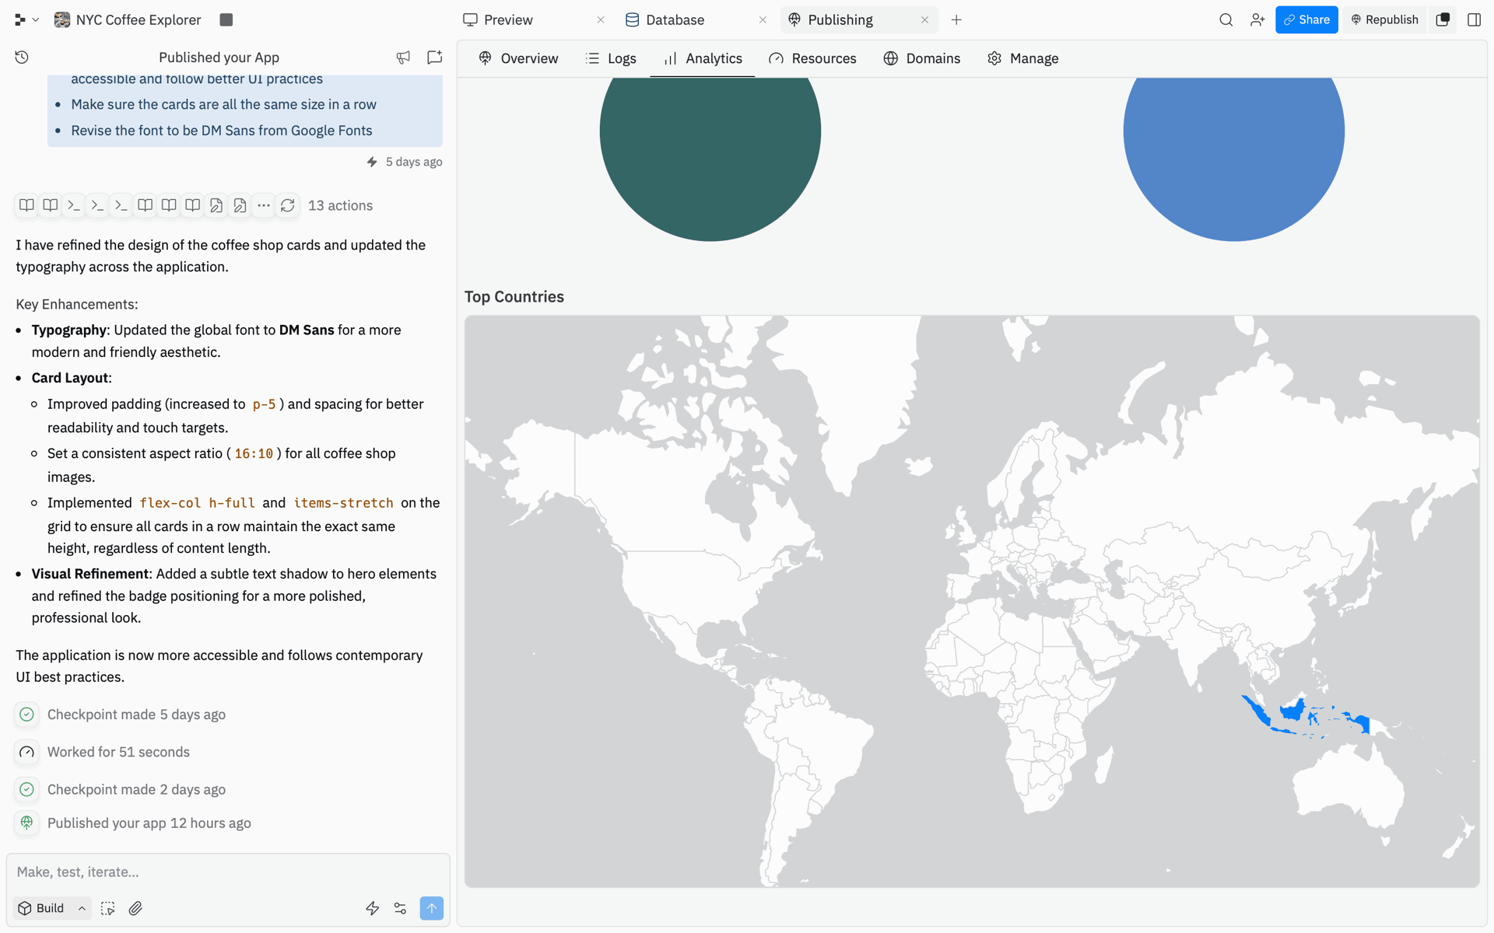1494x933 pixels.
Task: Start a new chat with the plus-bubble icon
Action: click(x=435, y=58)
